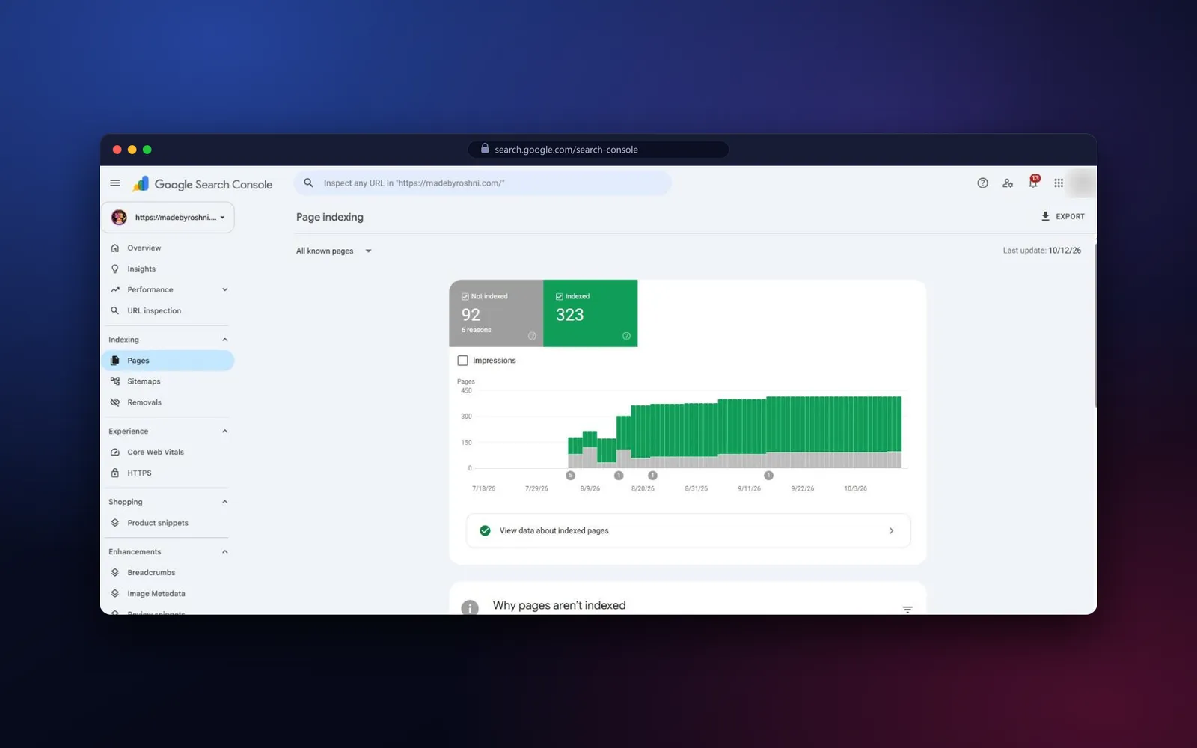Image resolution: width=1197 pixels, height=748 pixels.
Task: Click the Inspect any URL search field
Action: pyautogui.click(x=483, y=183)
